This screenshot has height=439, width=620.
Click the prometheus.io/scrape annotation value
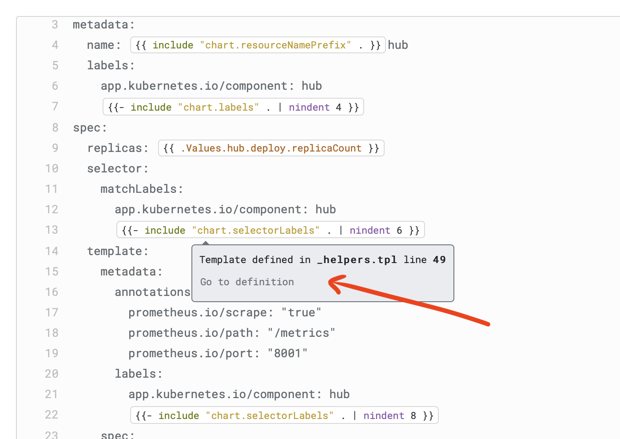coord(302,312)
